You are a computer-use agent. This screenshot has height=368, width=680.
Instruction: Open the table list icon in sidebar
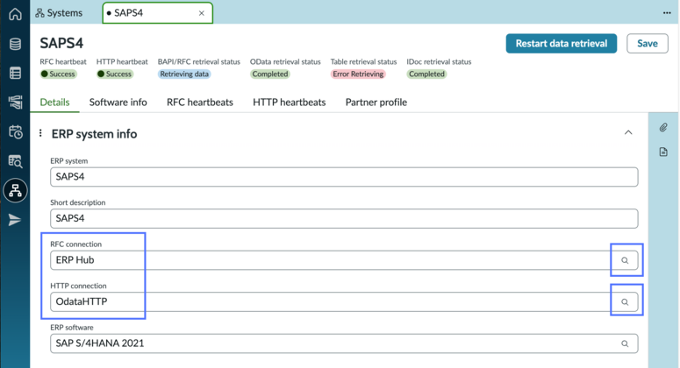pos(15,74)
